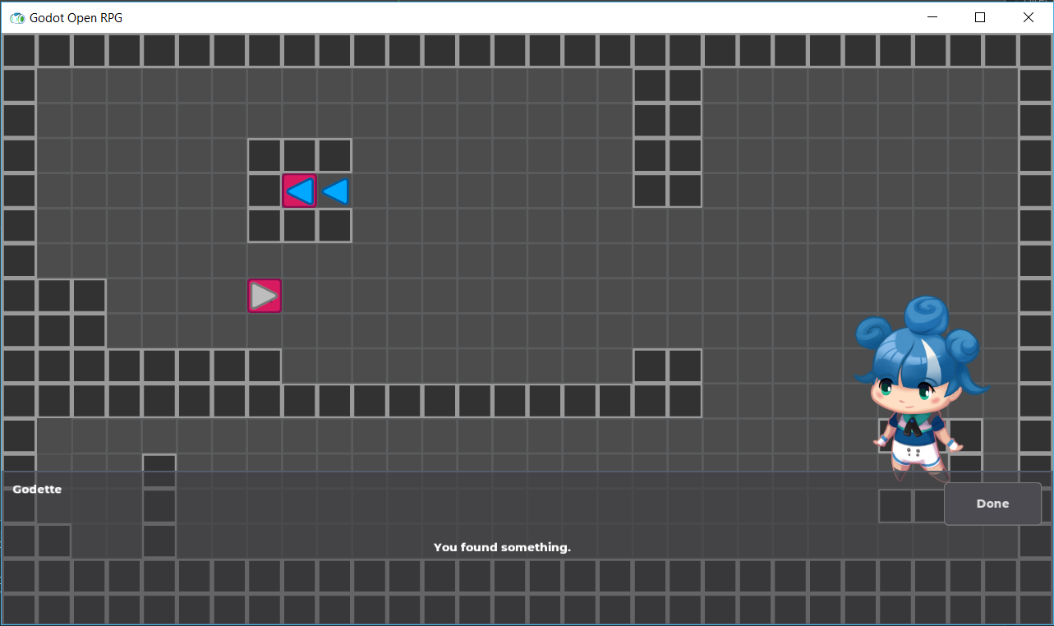Minimize the Godot Open RPG window
This screenshot has width=1054, height=626.
coord(932,16)
